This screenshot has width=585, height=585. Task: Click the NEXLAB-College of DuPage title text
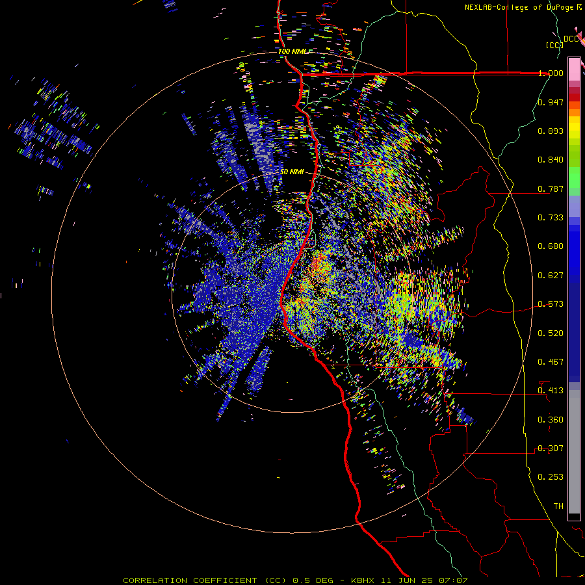[520, 7]
